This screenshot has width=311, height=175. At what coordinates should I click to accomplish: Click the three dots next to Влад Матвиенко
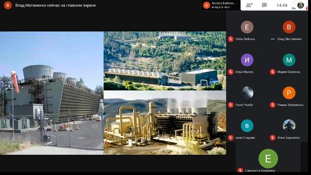tap(273, 39)
